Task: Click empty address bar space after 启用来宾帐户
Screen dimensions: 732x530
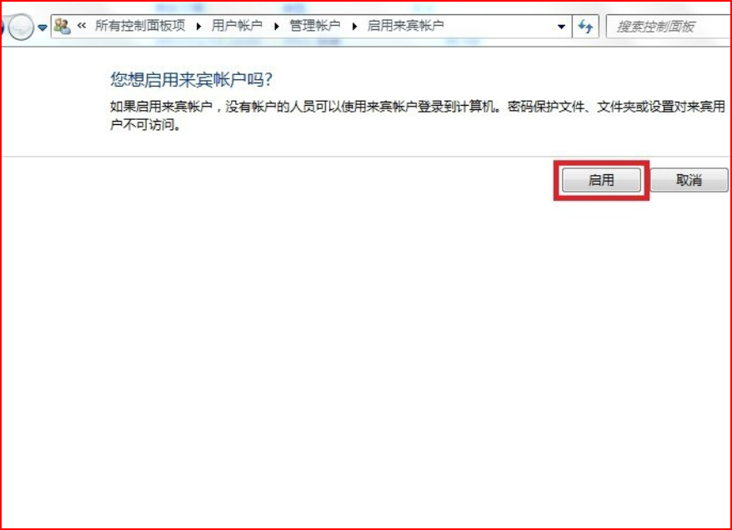Action: [x=500, y=26]
